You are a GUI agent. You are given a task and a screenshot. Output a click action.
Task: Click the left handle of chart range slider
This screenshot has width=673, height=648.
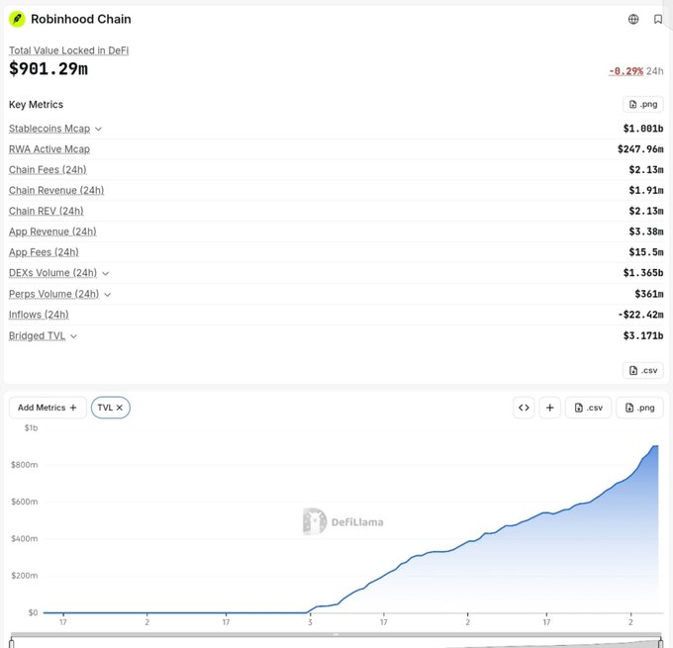coord(12,643)
